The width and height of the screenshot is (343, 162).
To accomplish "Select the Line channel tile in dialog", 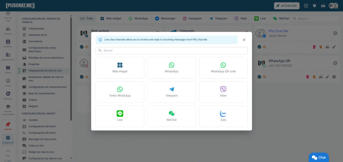I will coord(120,116).
